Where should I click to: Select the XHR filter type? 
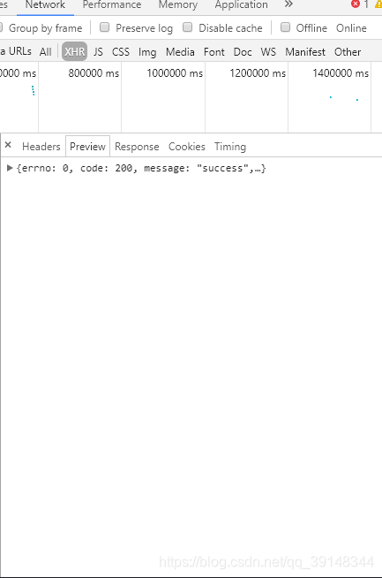tap(75, 52)
